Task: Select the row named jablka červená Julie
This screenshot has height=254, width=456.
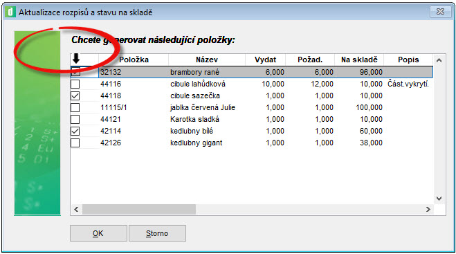Action: 252,108
